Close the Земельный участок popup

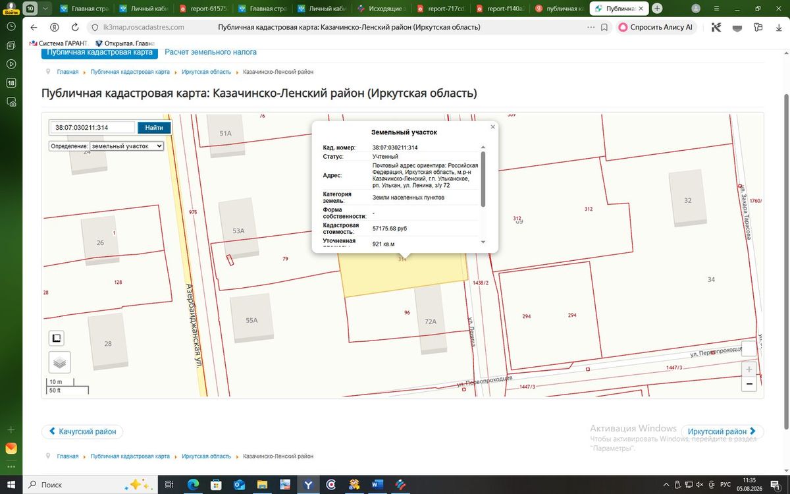492,126
